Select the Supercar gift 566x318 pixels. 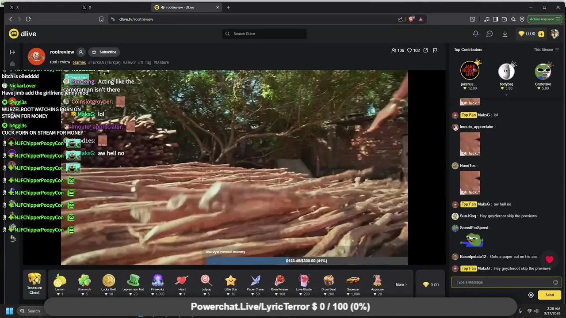click(x=353, y=281)
